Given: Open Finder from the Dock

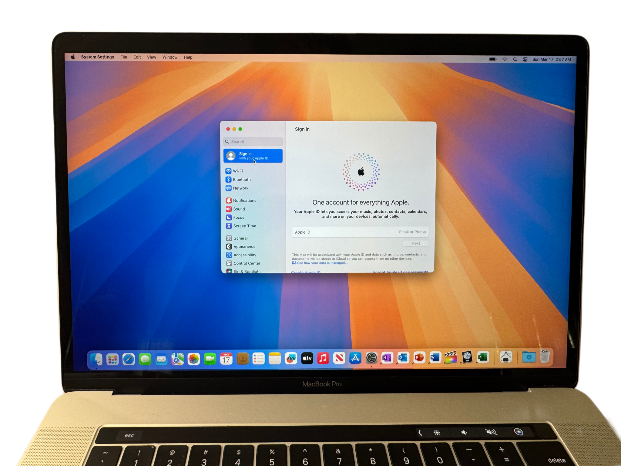Looking at the screenshot, I should click(x=96, y=359).
